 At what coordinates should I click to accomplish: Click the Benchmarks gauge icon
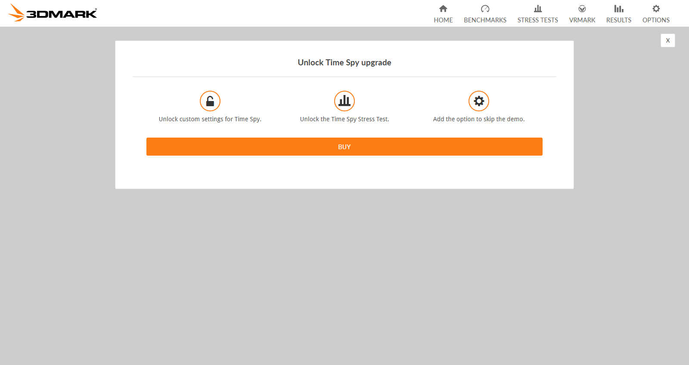(485, 9)
